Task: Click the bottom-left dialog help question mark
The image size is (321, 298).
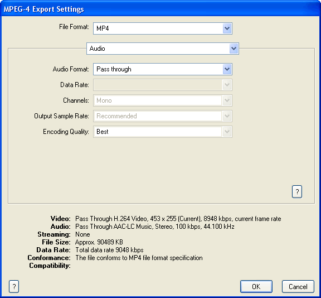Action: pos(14,286)
